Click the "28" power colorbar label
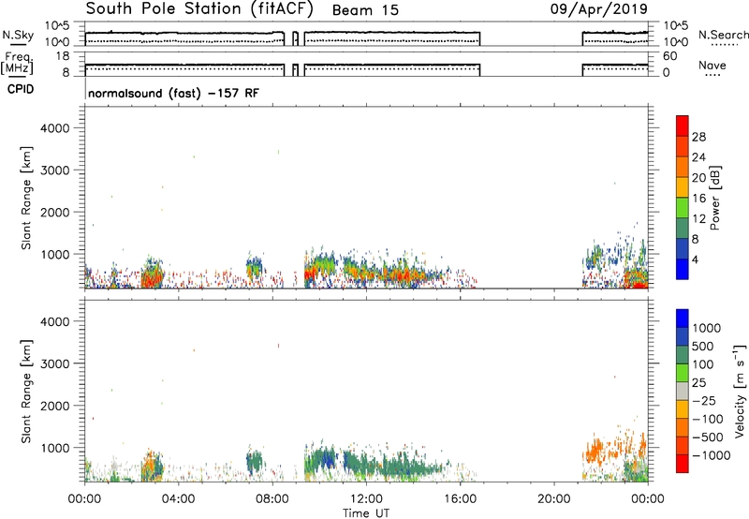This screenshot has width=749, height=519. pyautogui.click(x=698, y=137)
